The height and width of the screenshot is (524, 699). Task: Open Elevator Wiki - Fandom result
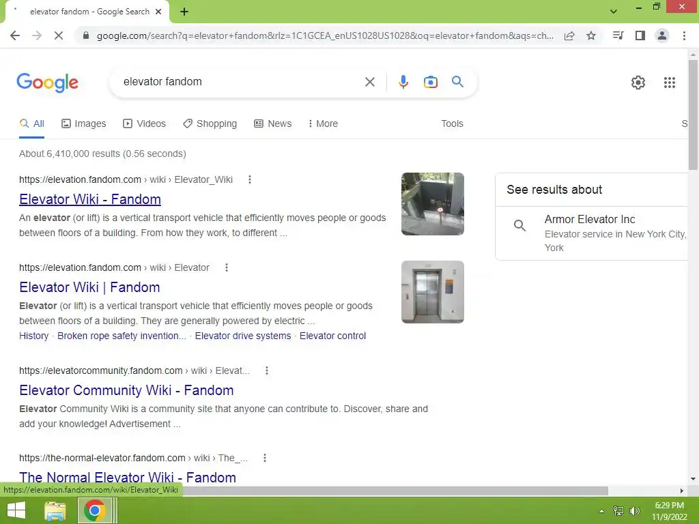(x=90, y=199)
